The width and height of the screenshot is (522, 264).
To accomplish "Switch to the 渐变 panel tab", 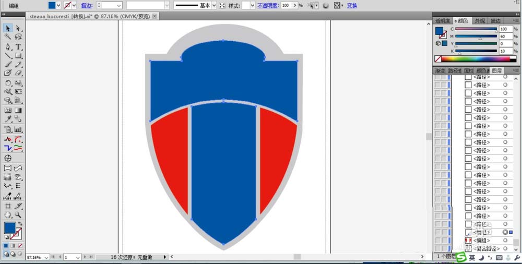I will pyautogui.click(x=440, y=70).
